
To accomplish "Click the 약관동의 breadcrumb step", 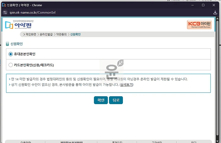I will coord(61,35).
